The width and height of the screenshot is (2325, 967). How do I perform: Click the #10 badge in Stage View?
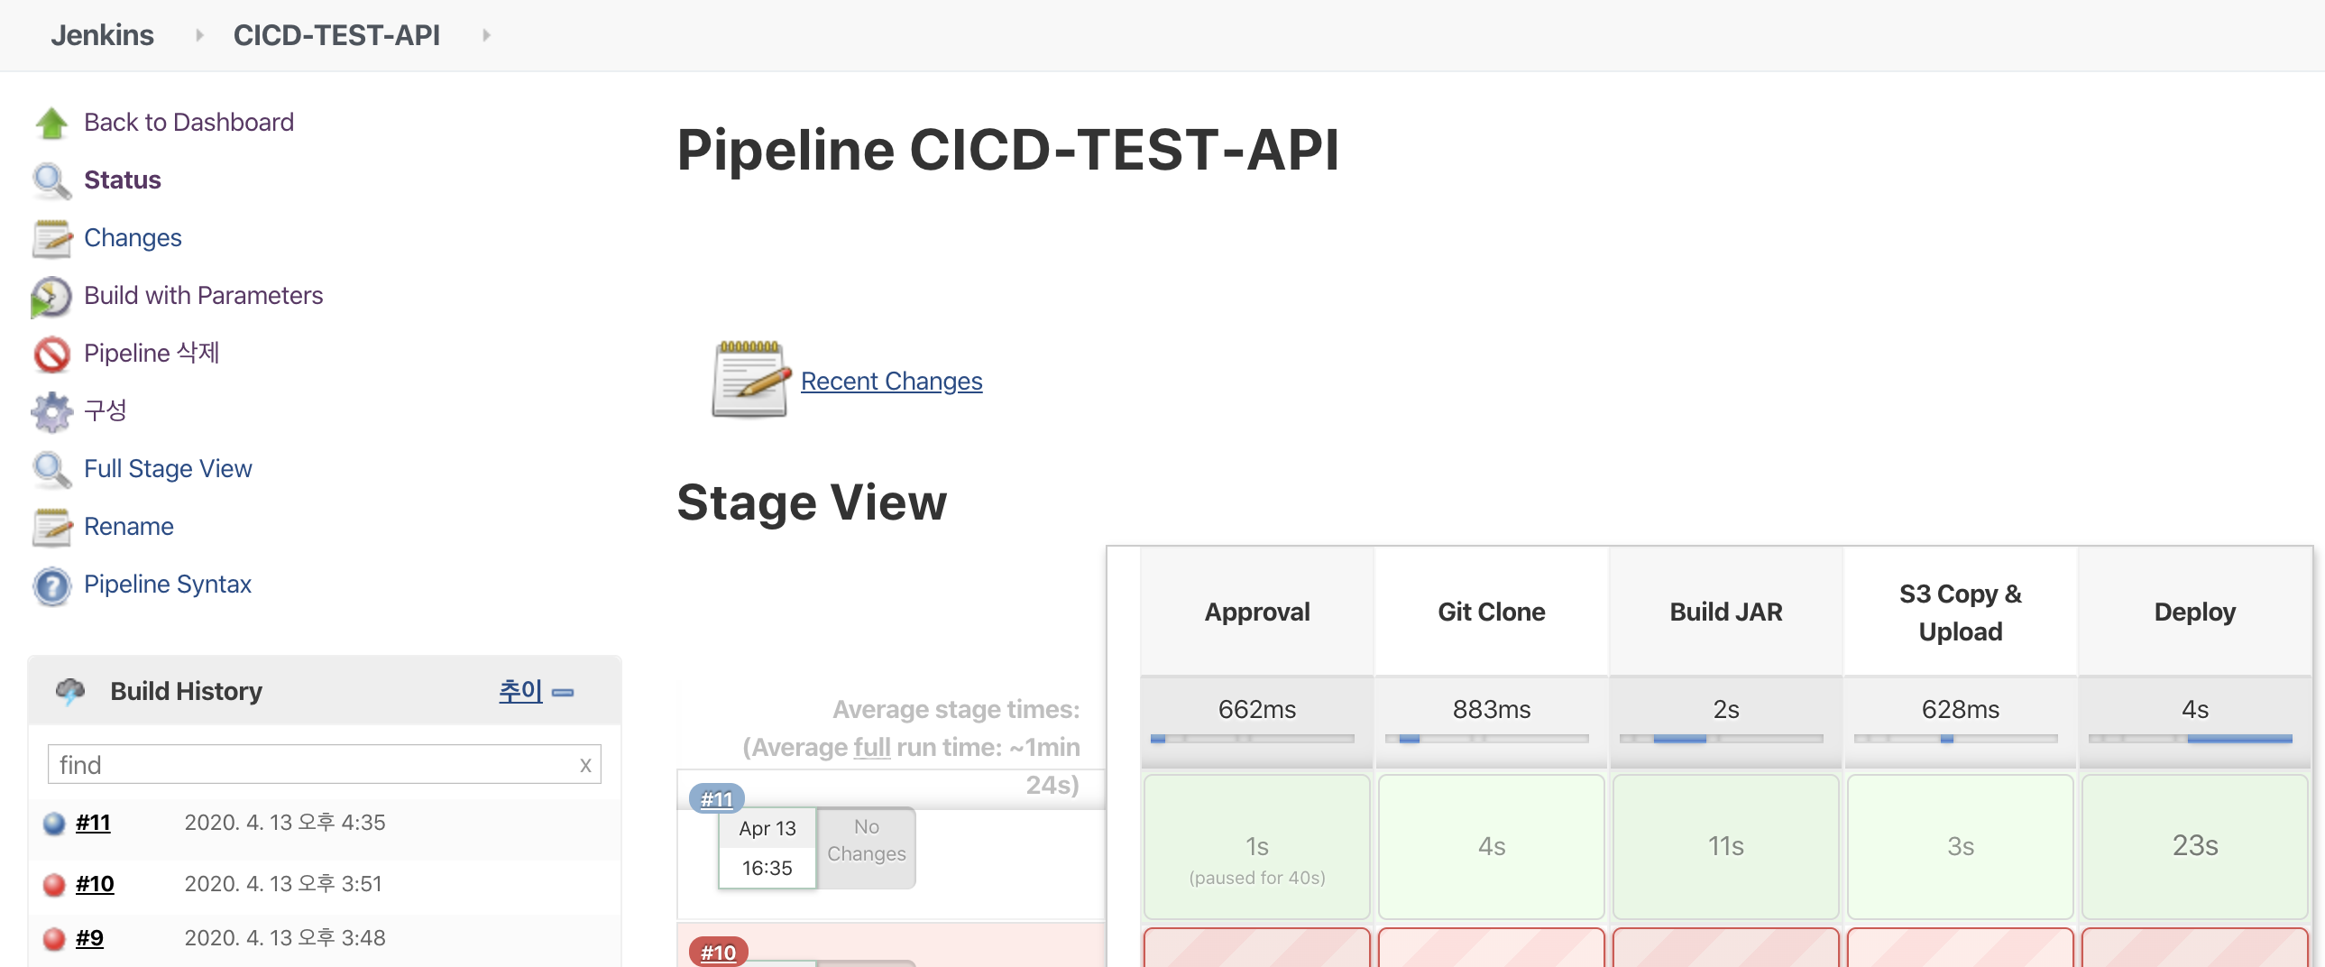pyautogui.click(x=718, y=953)
